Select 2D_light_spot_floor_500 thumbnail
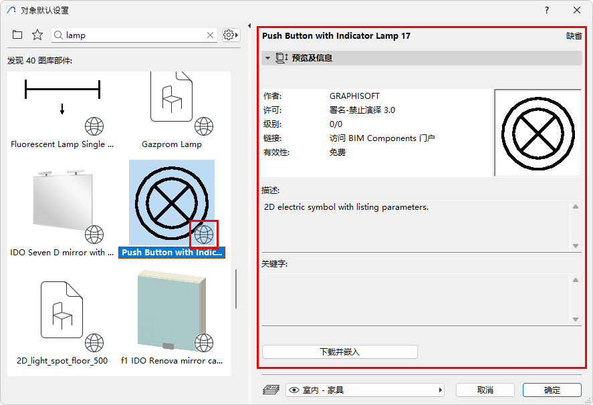The image size is (593, 405). click(x=62, y=311)
